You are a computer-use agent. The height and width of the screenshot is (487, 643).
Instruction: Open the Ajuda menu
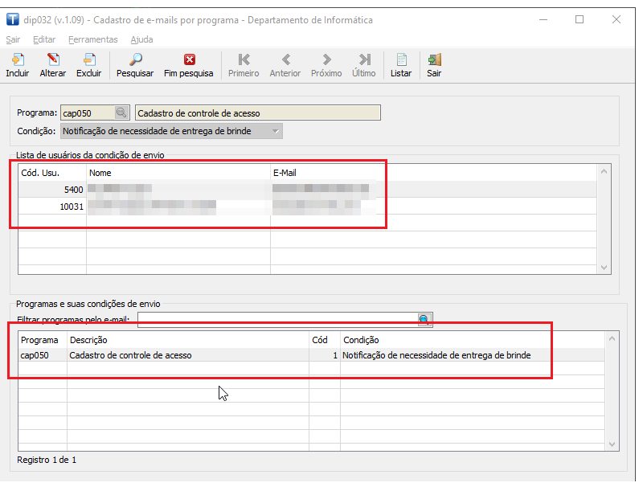[141, 39]
